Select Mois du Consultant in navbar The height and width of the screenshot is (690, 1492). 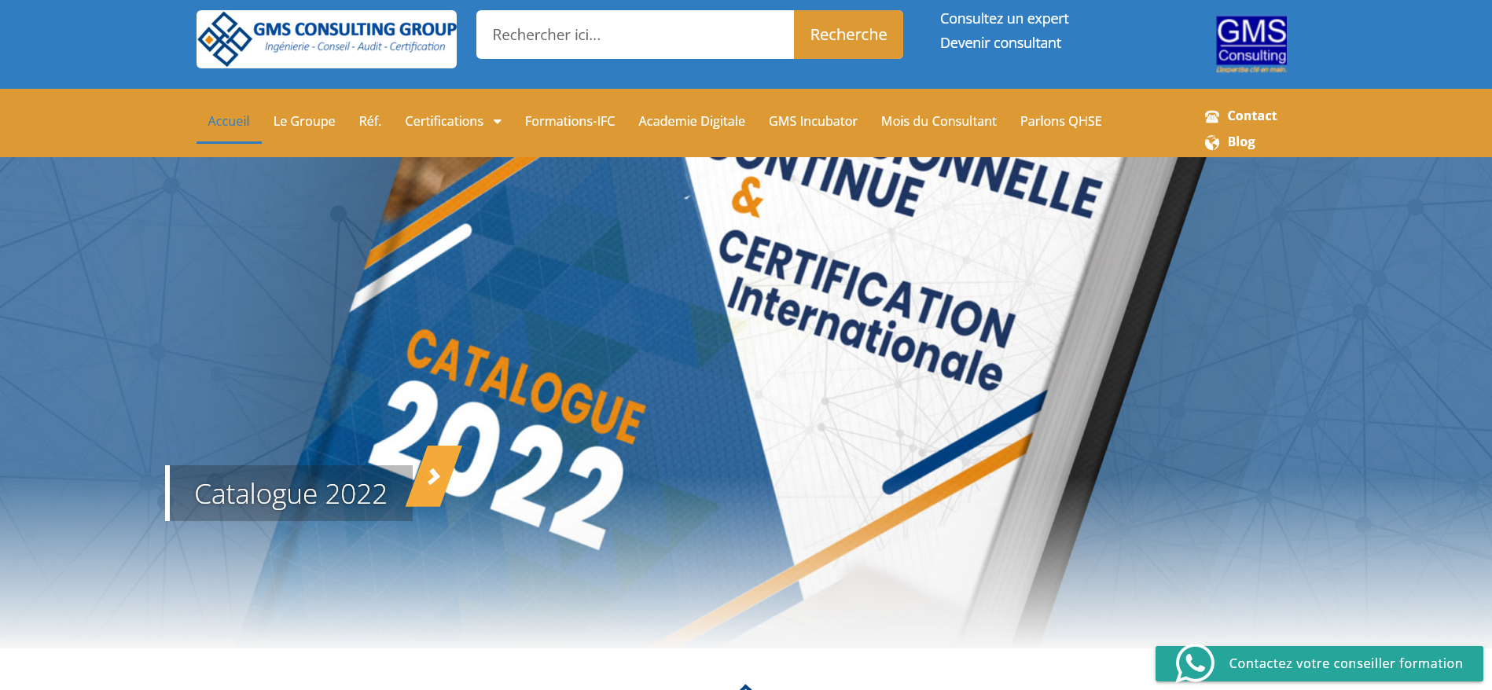[x=939, y=121]
